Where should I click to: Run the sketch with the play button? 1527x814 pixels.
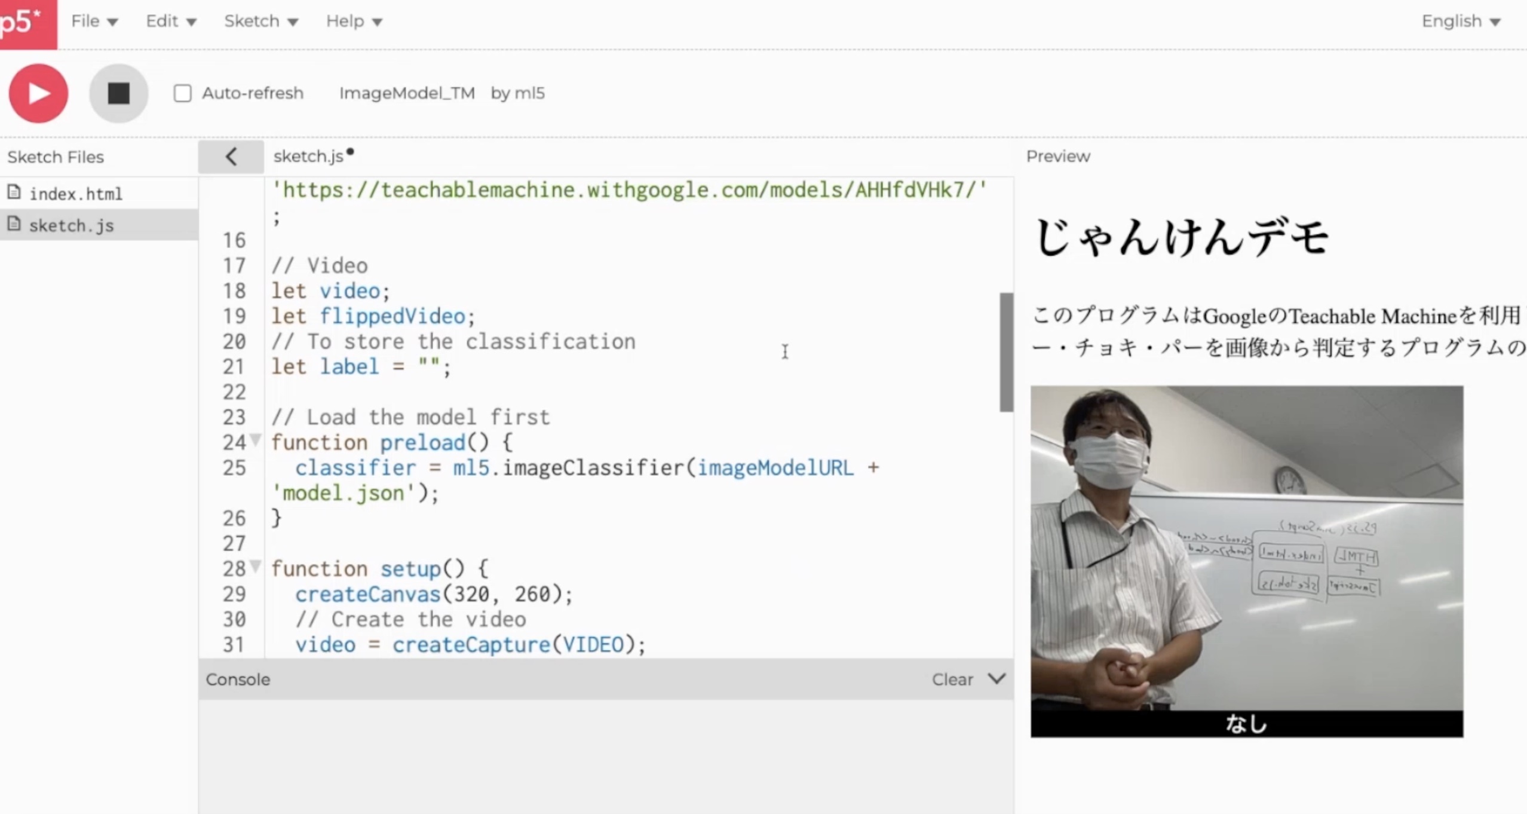[38, 93]
